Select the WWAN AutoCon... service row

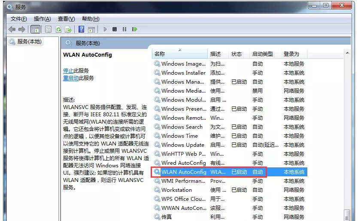[229, 208]
